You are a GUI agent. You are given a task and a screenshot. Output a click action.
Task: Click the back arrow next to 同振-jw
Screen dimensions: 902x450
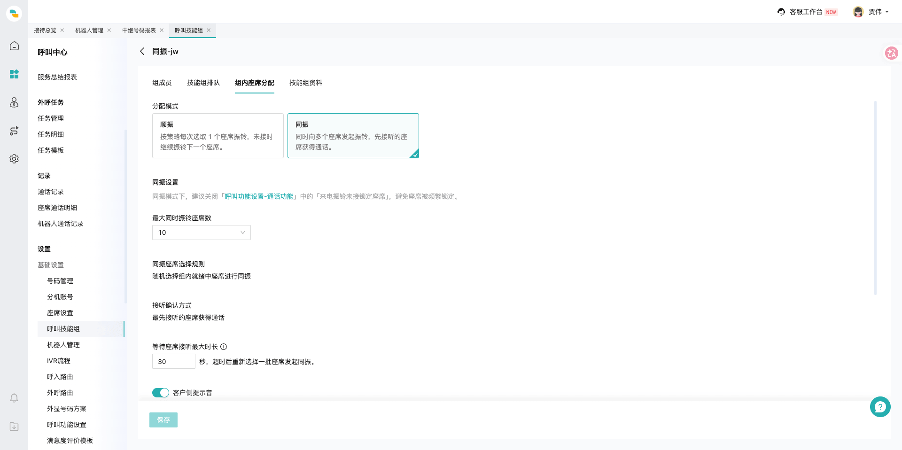(142, 51)
